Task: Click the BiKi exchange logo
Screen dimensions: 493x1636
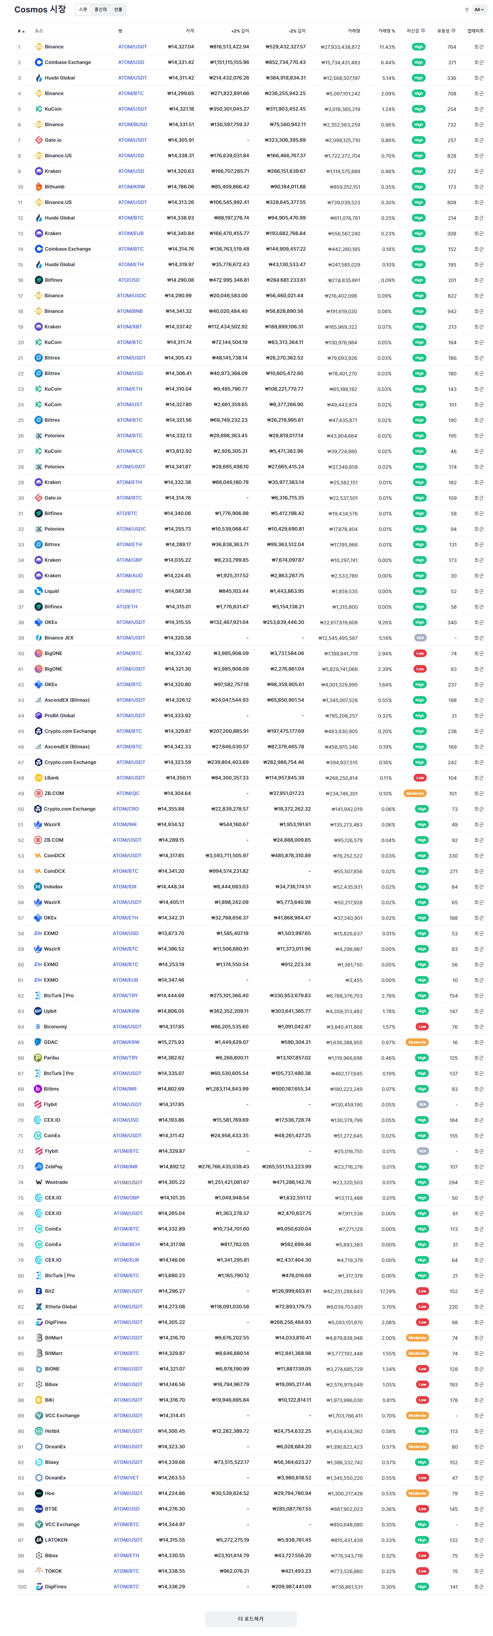Action: (x=39, y=1400)
